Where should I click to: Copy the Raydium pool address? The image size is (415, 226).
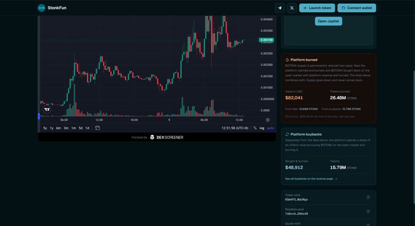pyautogui.click(x=368, y=211)
